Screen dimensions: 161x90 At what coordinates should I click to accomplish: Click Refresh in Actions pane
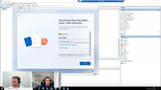click(x=125, y=30)
